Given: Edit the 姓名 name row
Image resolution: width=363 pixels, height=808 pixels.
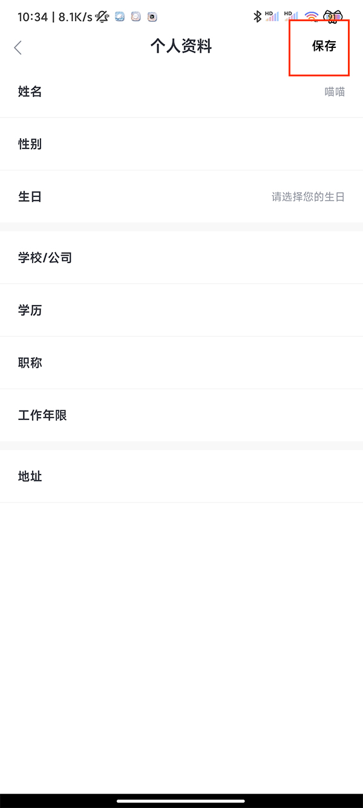Looking at the screenshot, I should [181, 92].
